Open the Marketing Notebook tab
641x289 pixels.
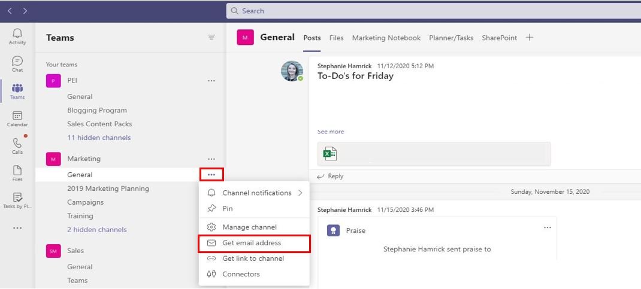point(386,38)
